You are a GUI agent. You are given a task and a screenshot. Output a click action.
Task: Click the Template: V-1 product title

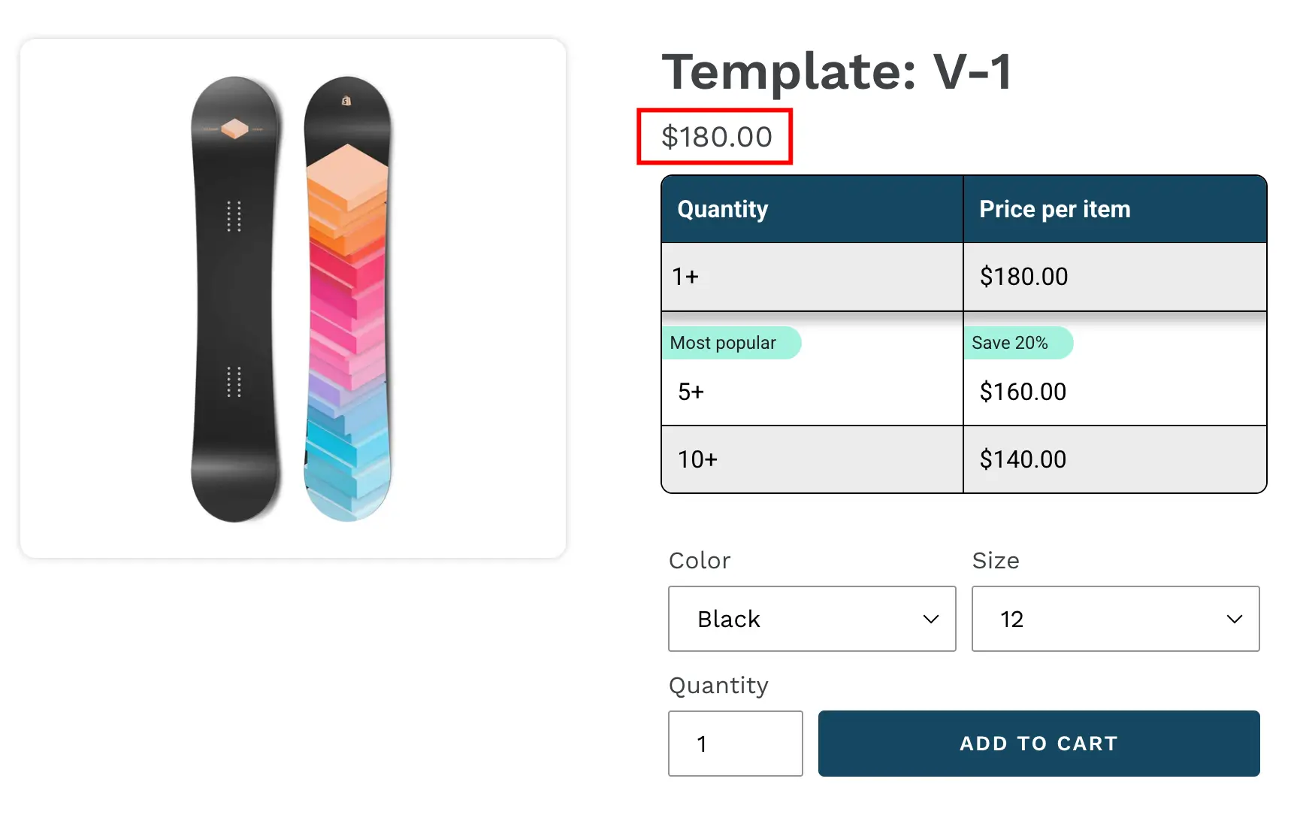[837, 72]
